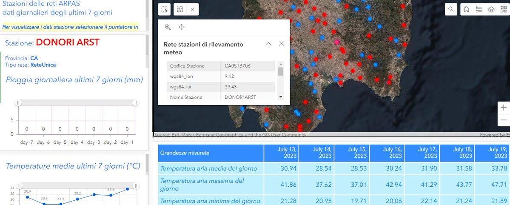Select the Grandezze misurate column header

[x=211, y=153]
